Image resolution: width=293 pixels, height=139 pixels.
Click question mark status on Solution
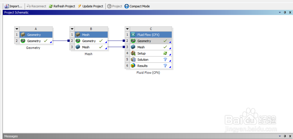(165, 60)
